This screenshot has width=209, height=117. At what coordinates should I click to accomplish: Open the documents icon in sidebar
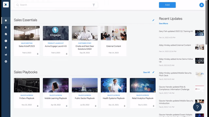click(6, 34)
